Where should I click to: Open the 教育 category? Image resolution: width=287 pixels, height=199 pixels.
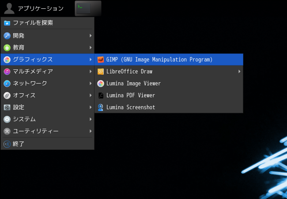(x=47, y=48)
